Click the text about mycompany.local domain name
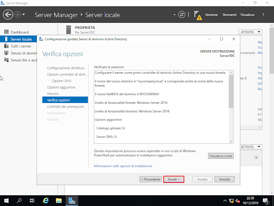The height and width of the screenshot is (206, 274). 159,83
